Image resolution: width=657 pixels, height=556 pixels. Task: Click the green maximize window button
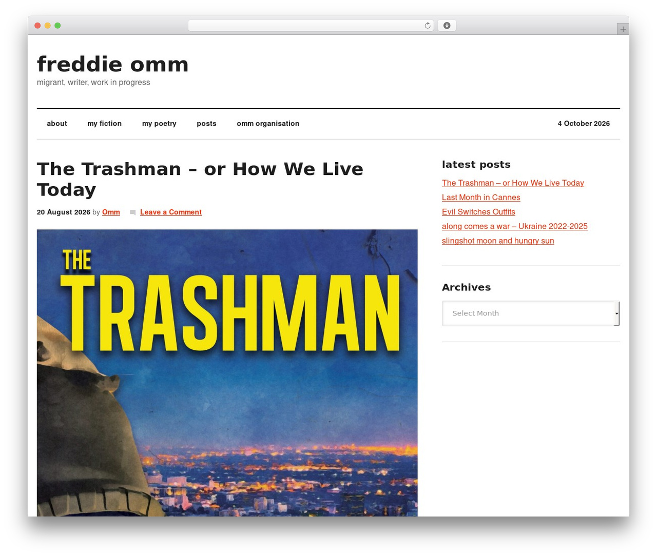pos(57,26)
